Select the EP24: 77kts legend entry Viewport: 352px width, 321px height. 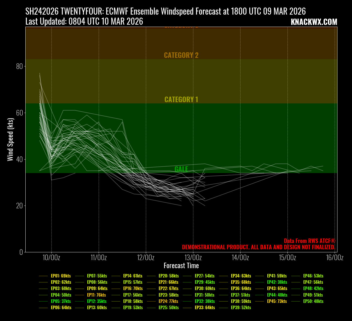(x=168, y=301)
